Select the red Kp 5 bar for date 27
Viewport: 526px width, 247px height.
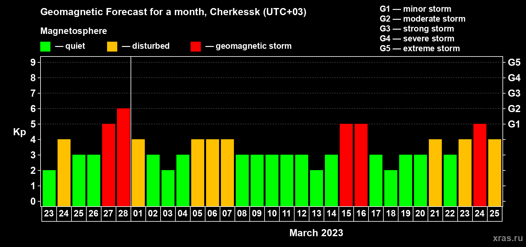click(109, 165)
